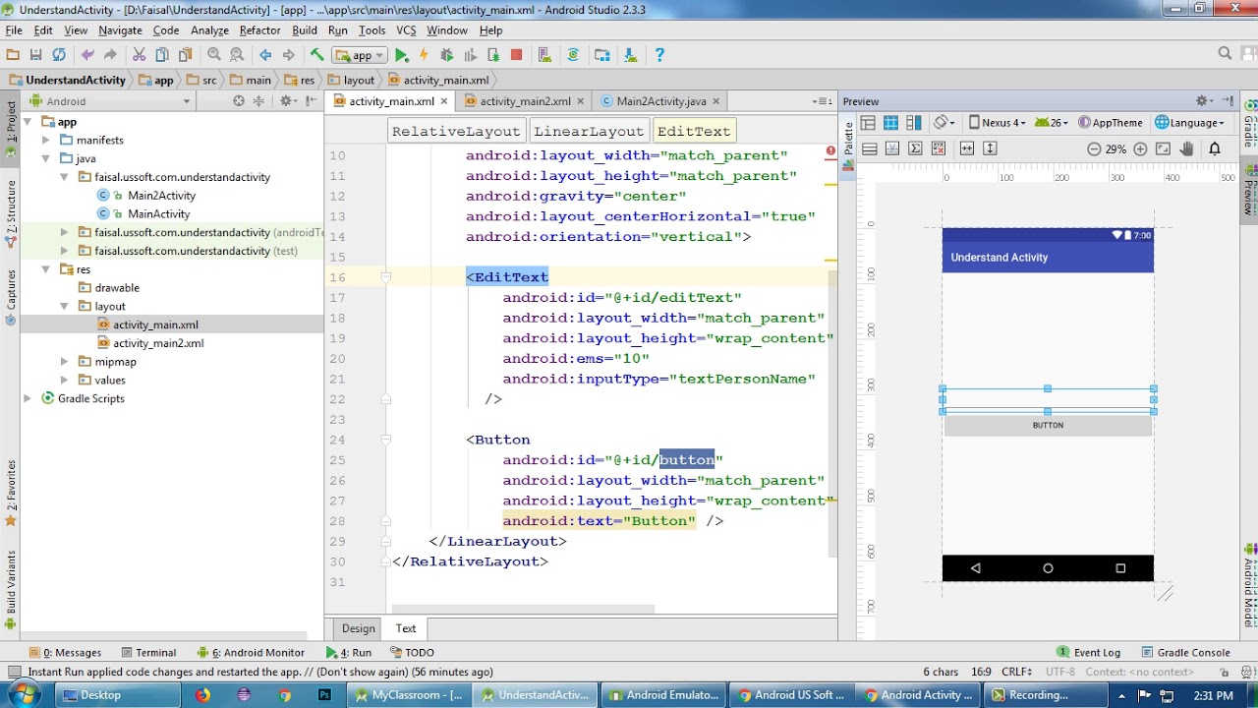1258x708 pixels.
Task: Toggle Blueprint view in Preview toolbar
Action: pyautogui.click(x=890, y=123)
